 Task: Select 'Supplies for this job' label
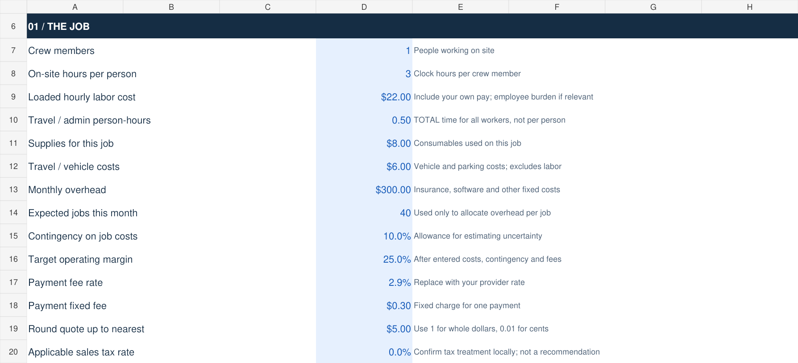[71, 144]
